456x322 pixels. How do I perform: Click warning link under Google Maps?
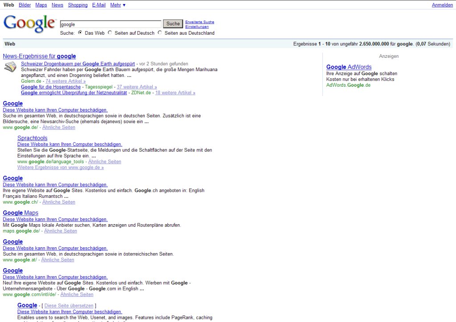point(55,220)
